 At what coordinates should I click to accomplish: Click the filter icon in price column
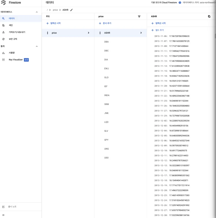[139, 17]
